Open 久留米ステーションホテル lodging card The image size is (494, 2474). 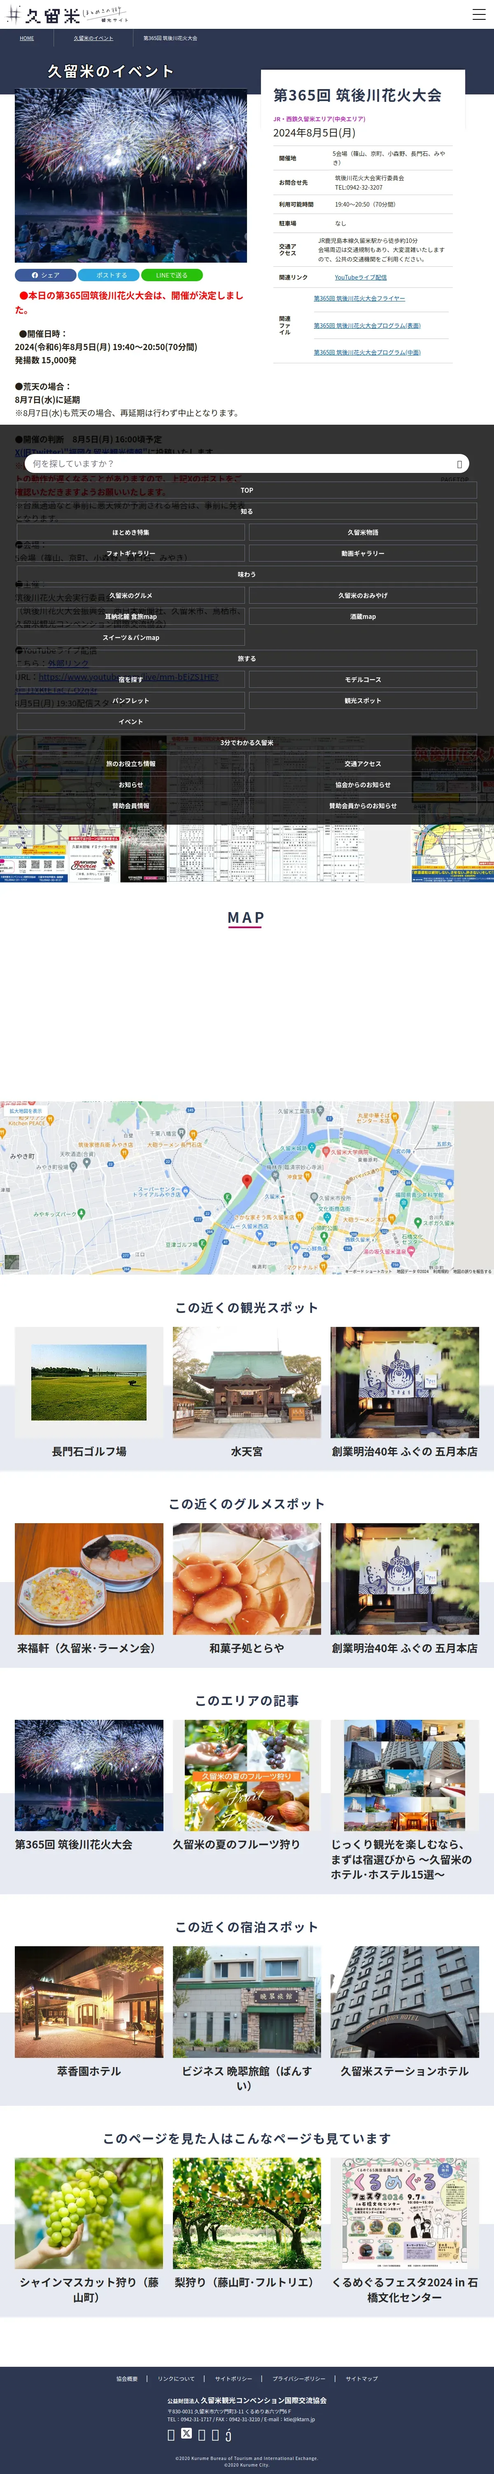pyautogui.click(x=405, y=2013)
